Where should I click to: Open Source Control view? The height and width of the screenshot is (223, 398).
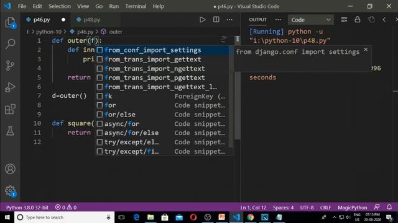(10, 66)
